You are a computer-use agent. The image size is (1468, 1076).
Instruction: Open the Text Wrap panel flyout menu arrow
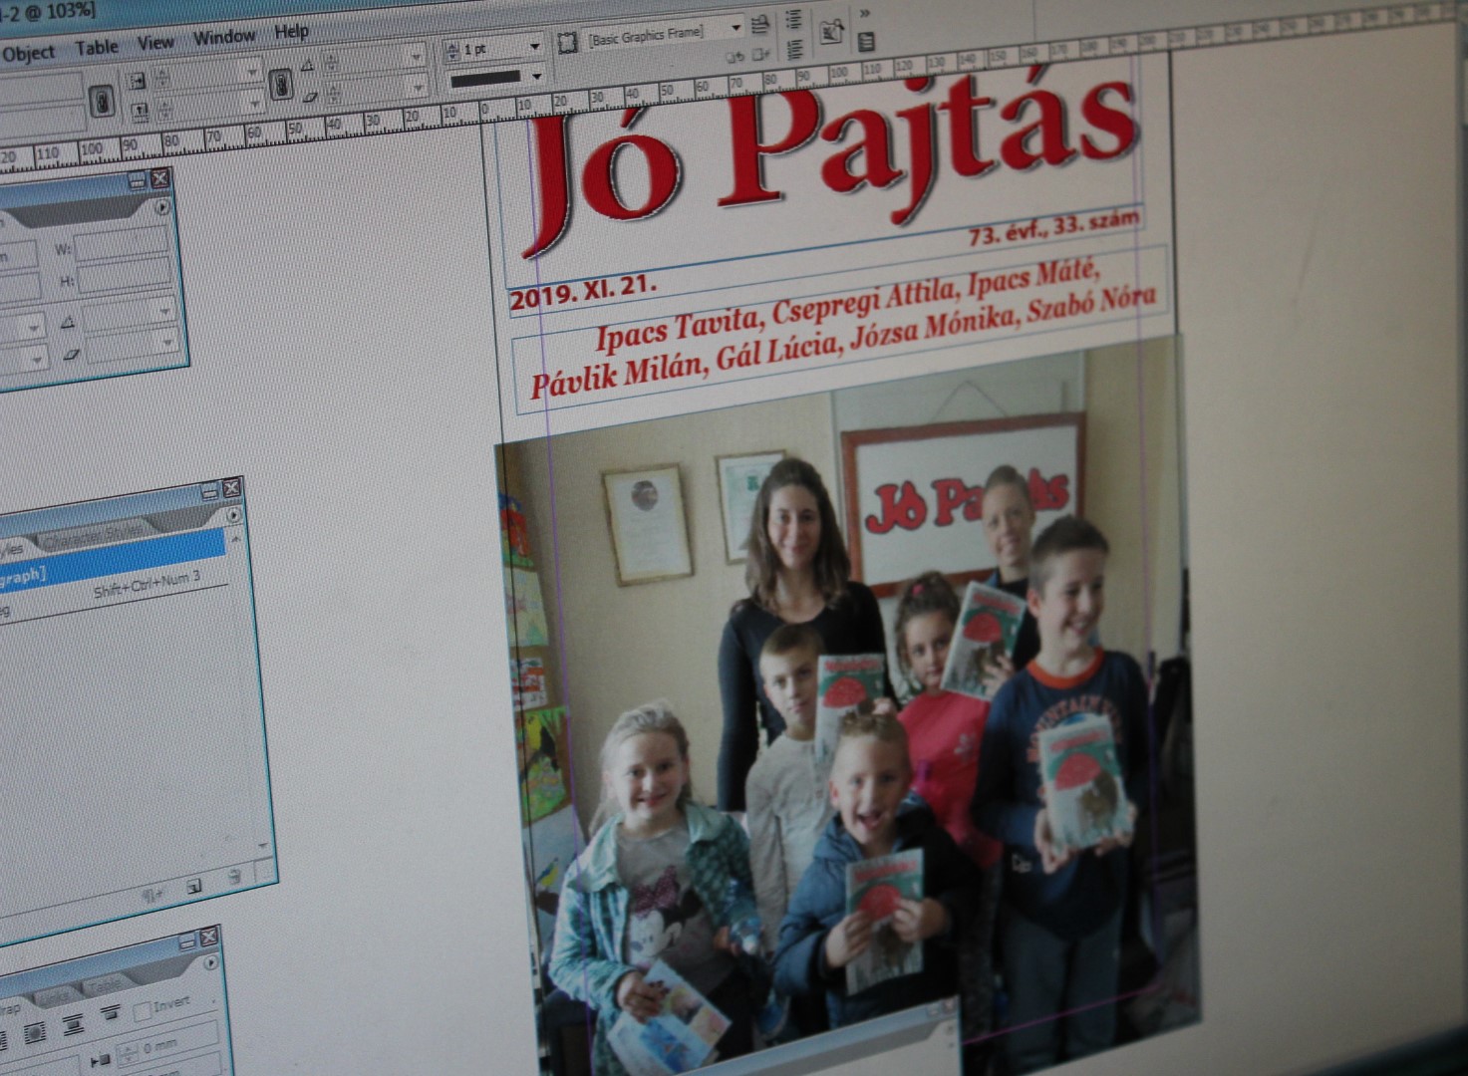[210, 963]
